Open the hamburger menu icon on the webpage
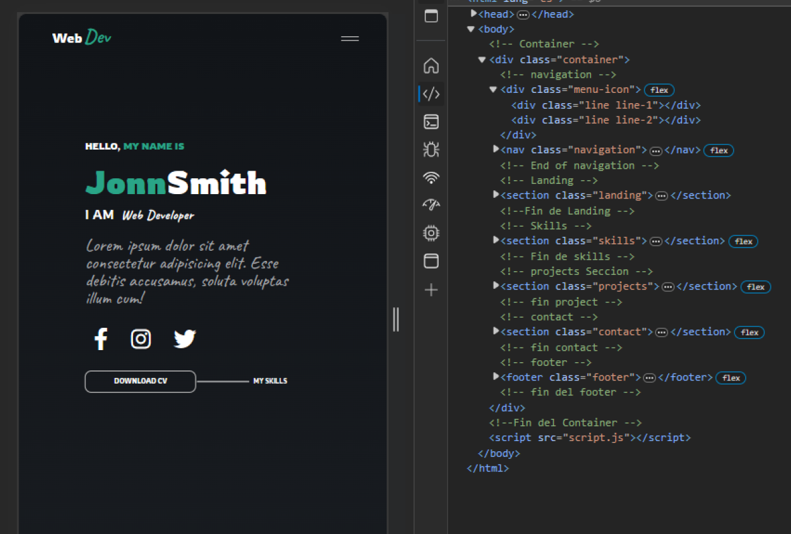This screenshot has height=534, width=791. [x=350, y=38]
